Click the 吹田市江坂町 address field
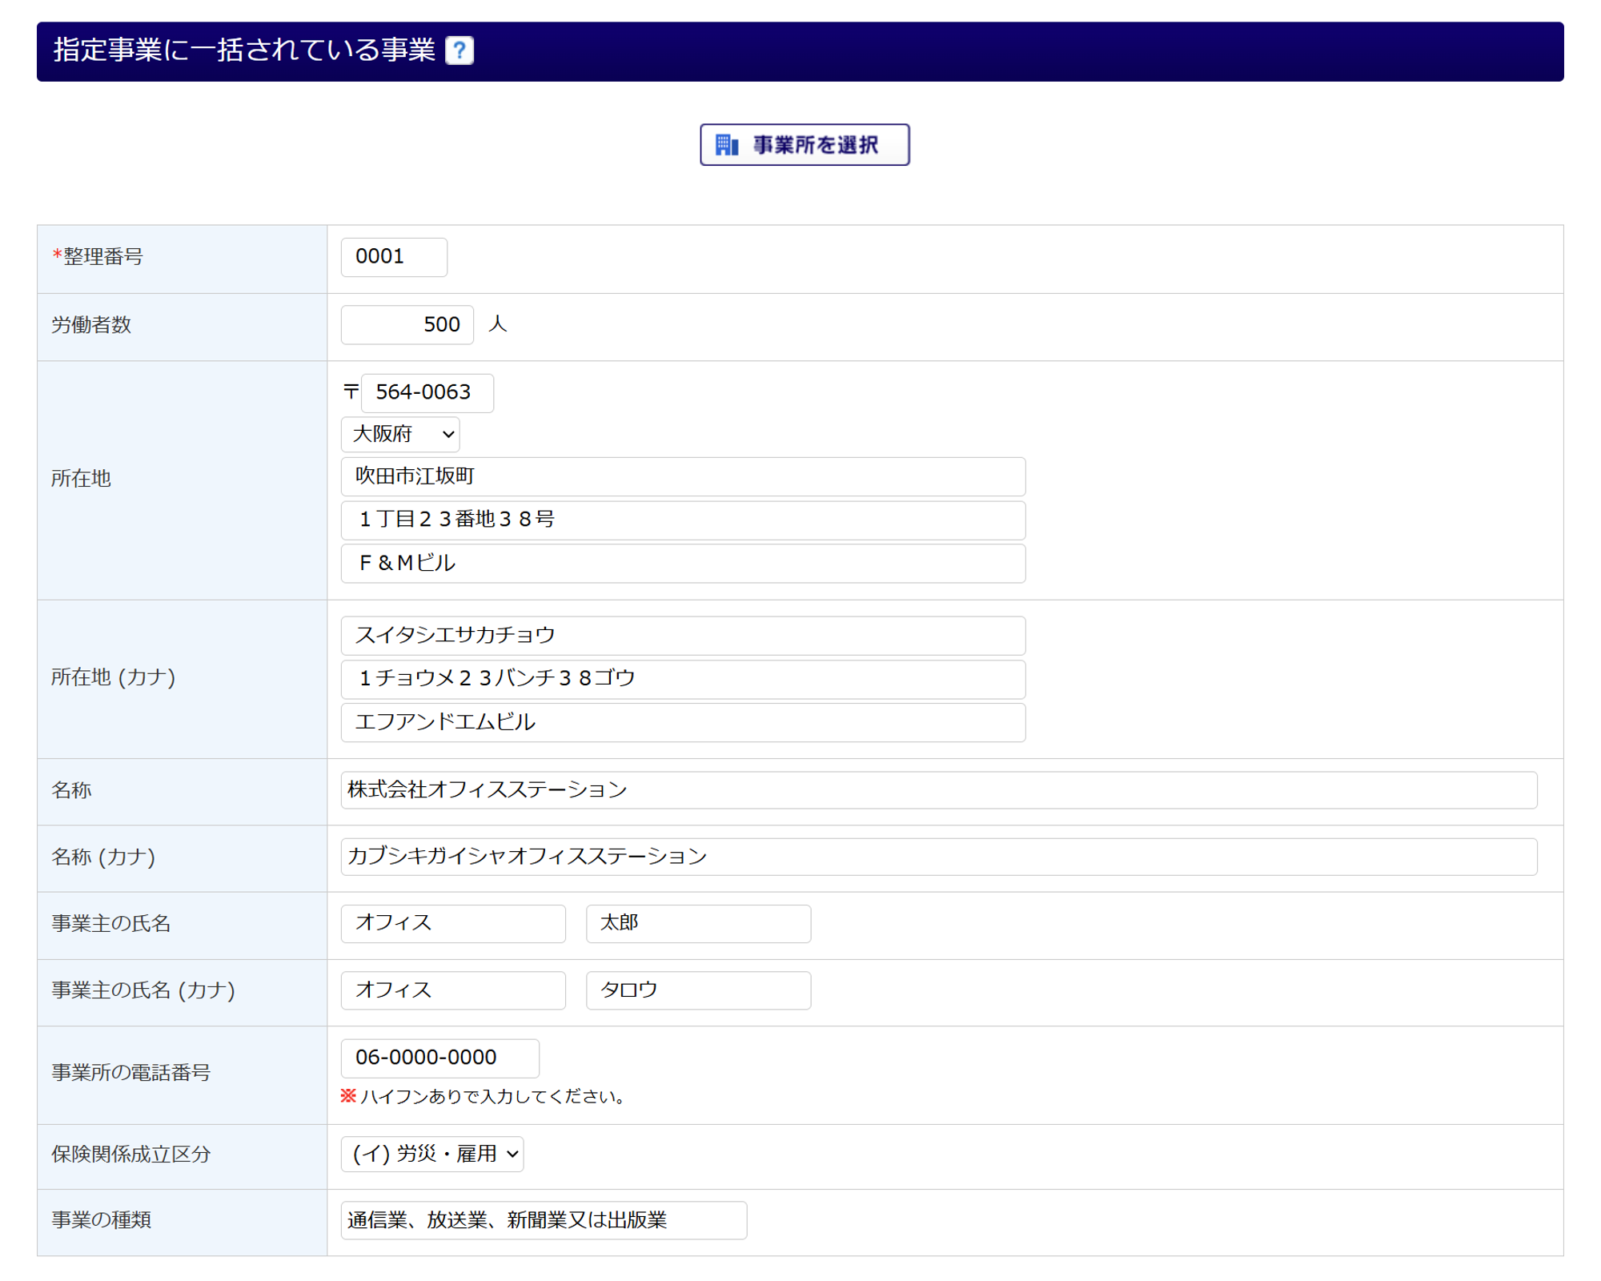Screen dimensions: 1601x1281 [682, 476]
